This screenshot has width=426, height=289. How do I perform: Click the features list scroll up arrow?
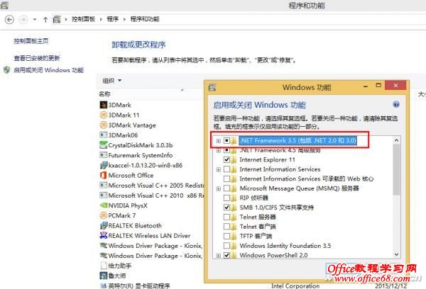pos(396,140)
